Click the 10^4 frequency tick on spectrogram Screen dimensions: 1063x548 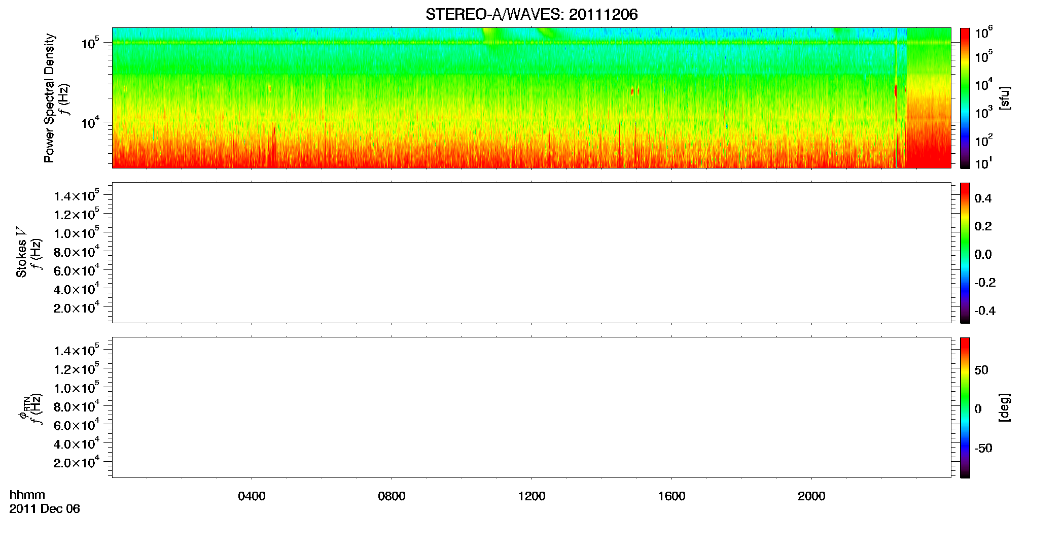click(89, 122)
